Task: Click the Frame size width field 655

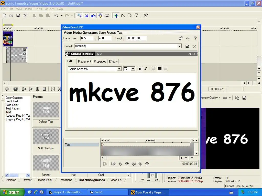Action: pos(87,38)
